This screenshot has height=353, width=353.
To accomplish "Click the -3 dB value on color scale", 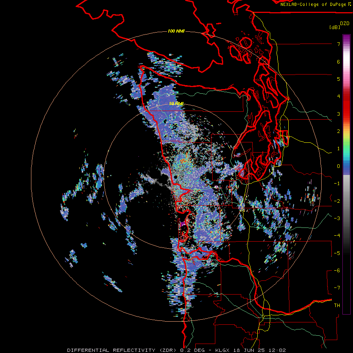I will point(337,218).
